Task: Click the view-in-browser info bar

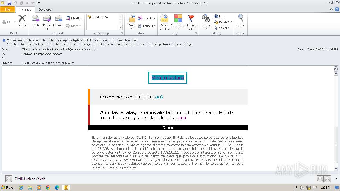Action: pos(72,40)
